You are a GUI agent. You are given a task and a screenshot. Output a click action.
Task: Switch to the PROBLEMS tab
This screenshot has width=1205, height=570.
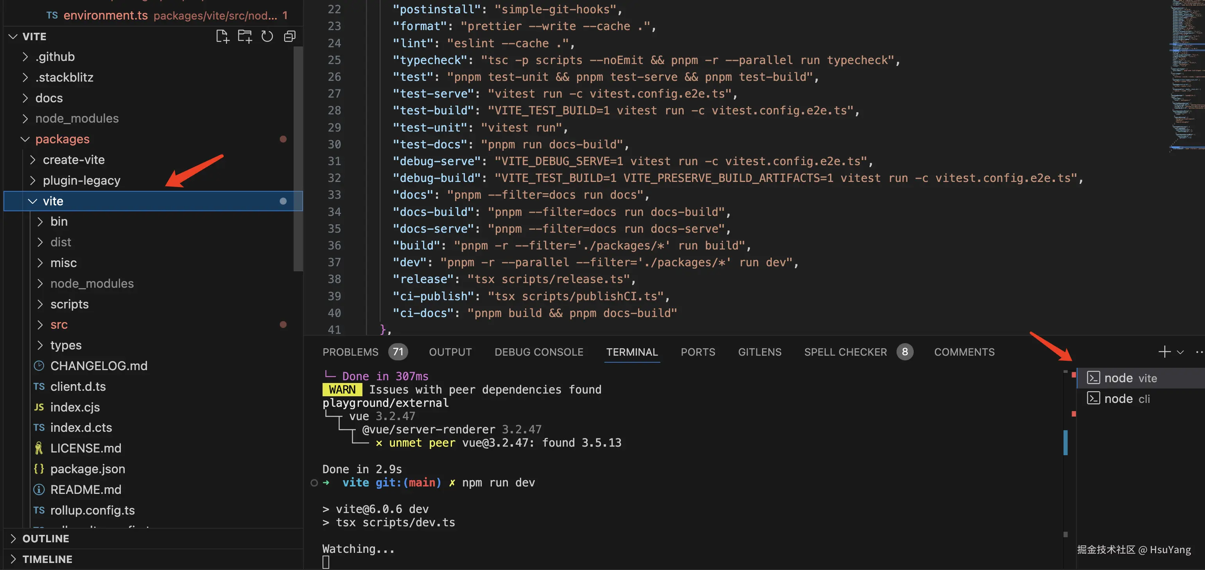click(x=350, y=352)
